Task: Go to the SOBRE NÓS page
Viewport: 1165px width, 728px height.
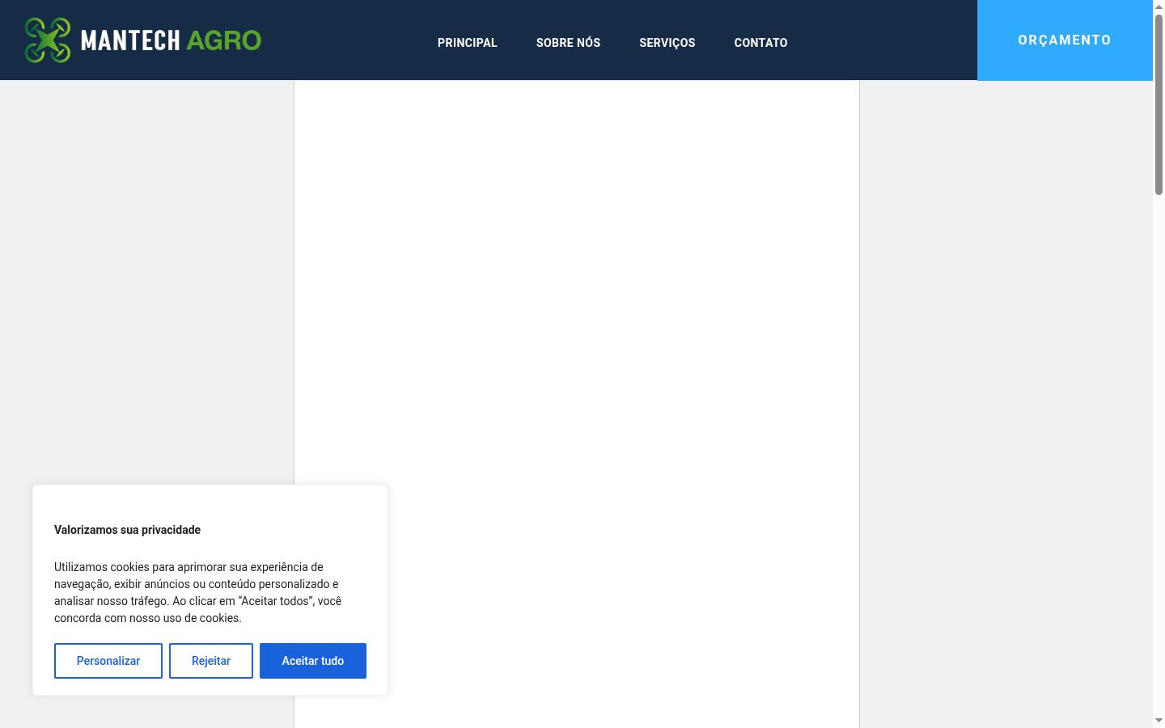Action: (568, 43)
